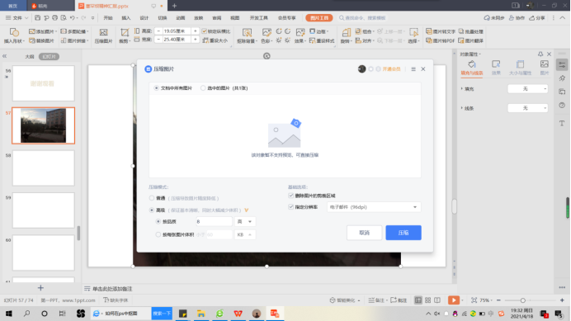Click 开通会员 link in dialog
The width and height of the screenshot is (571, 321).
point(391,68)
